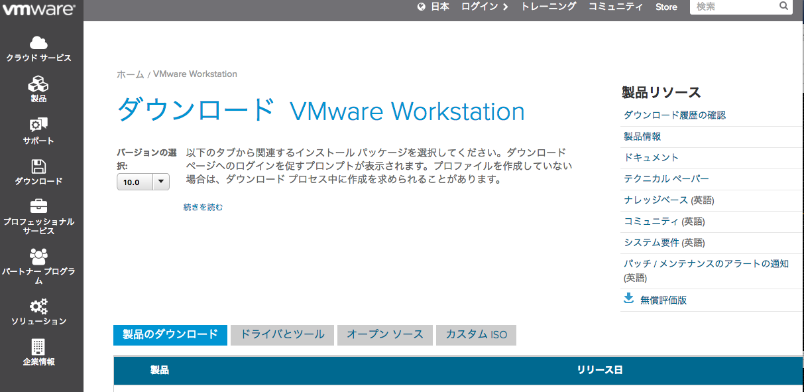Click the ダウンロード VMware Workstation page title

[x=321, y=111]
